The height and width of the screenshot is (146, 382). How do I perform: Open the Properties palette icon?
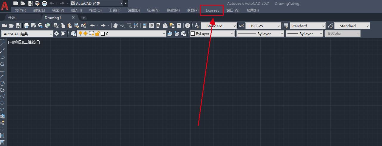(144, 26)
